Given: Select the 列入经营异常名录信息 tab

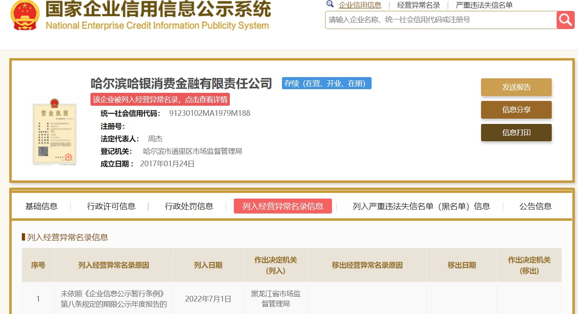Looking at the screenshot, I should pyautogui.click(x=283, y=206).
